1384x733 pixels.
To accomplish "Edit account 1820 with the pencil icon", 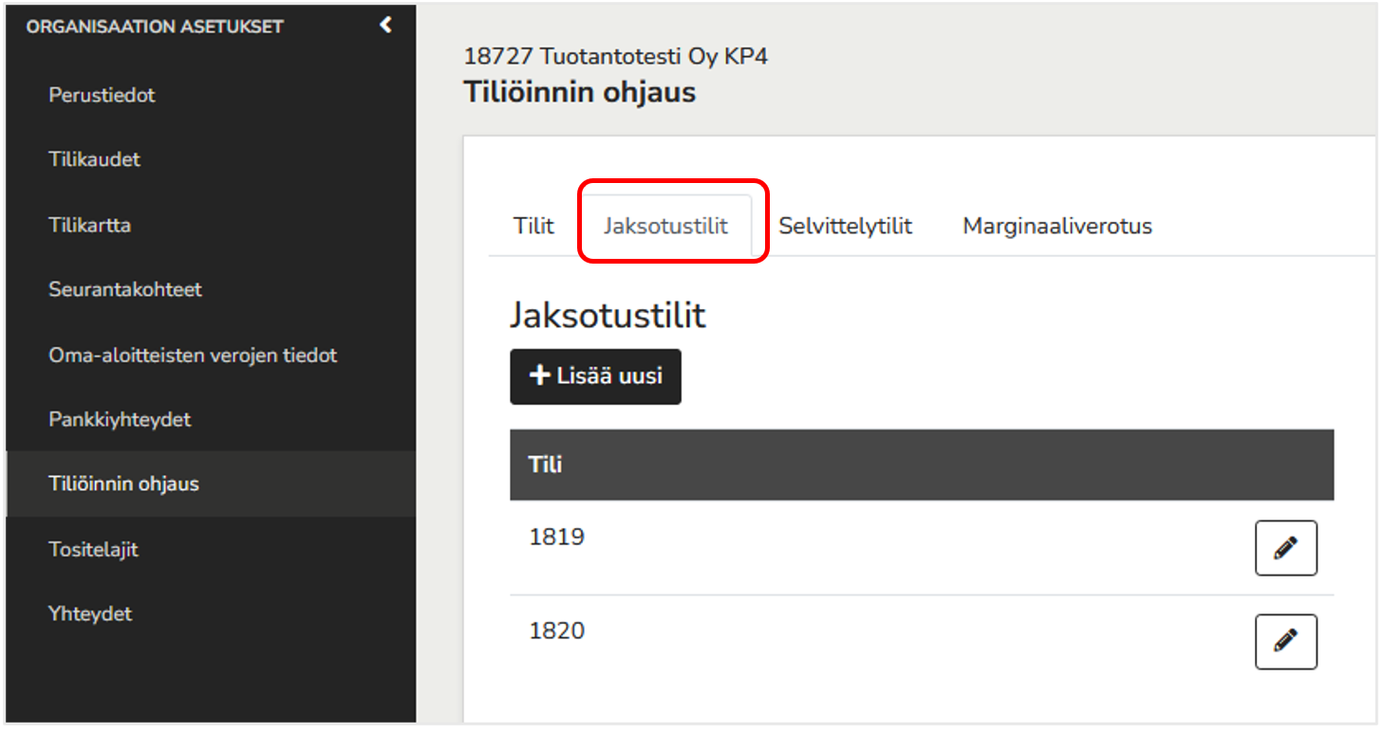I will pos(1285,642).
